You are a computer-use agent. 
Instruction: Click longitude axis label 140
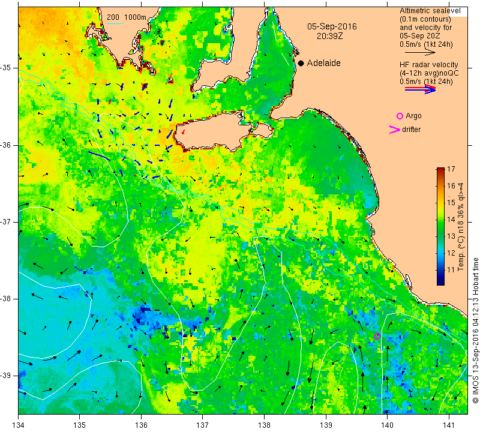point(387,425)
